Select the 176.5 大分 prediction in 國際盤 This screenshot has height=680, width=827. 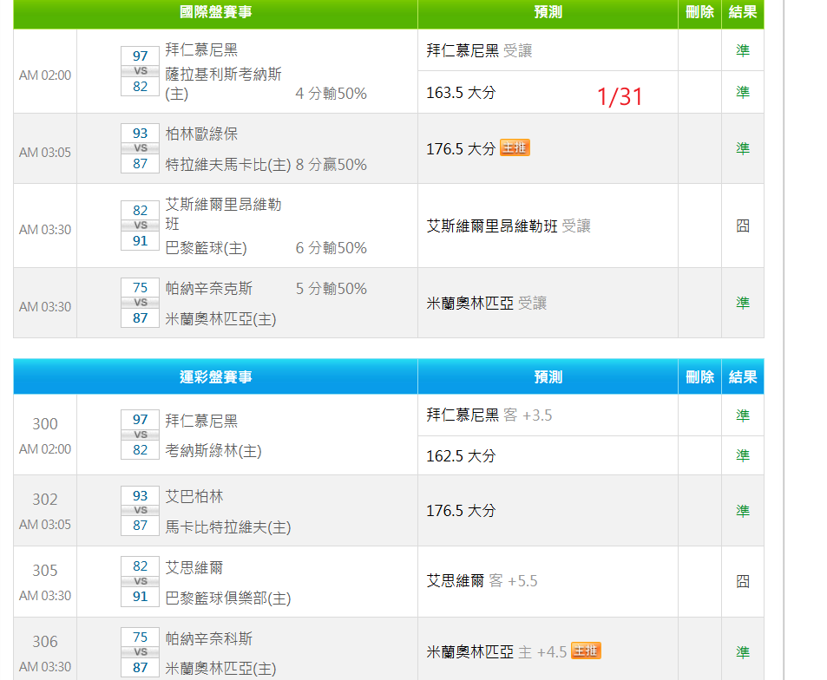[461, 148]
